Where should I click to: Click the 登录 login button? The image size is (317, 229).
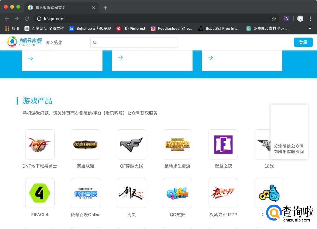[303, 42]
